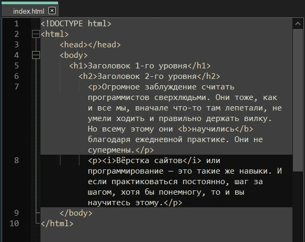Click the 'супермены.' closing paragraph line
305x242 pixels.
coord(121,150)
